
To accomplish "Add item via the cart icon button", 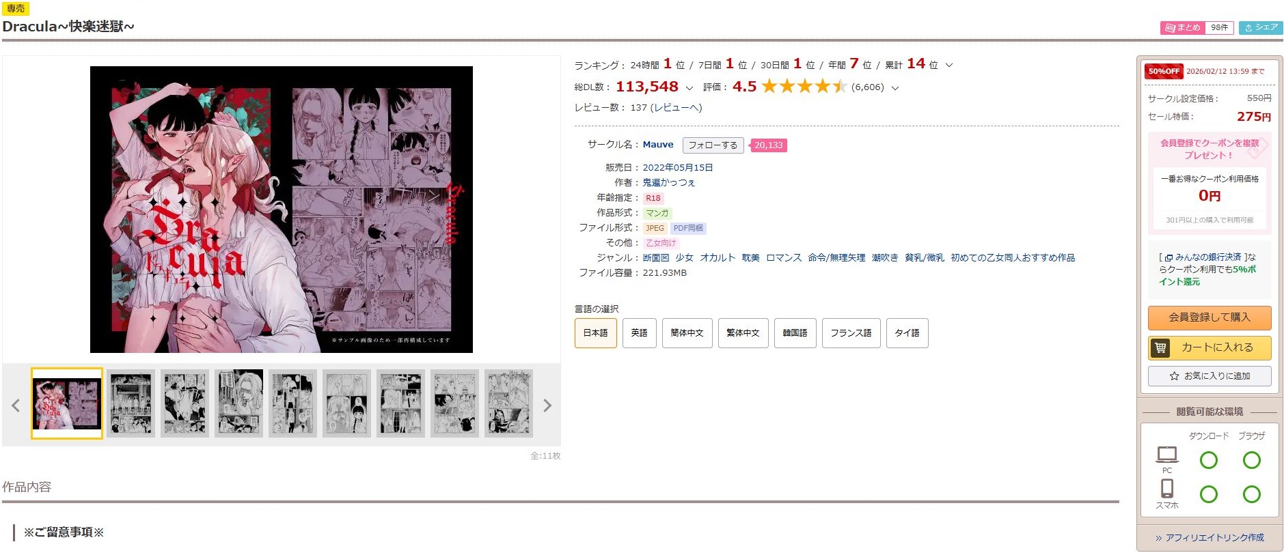I will coord(1210,347).
